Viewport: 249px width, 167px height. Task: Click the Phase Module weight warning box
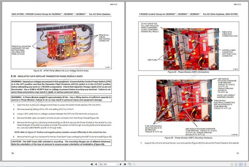(x=61, y=98)
